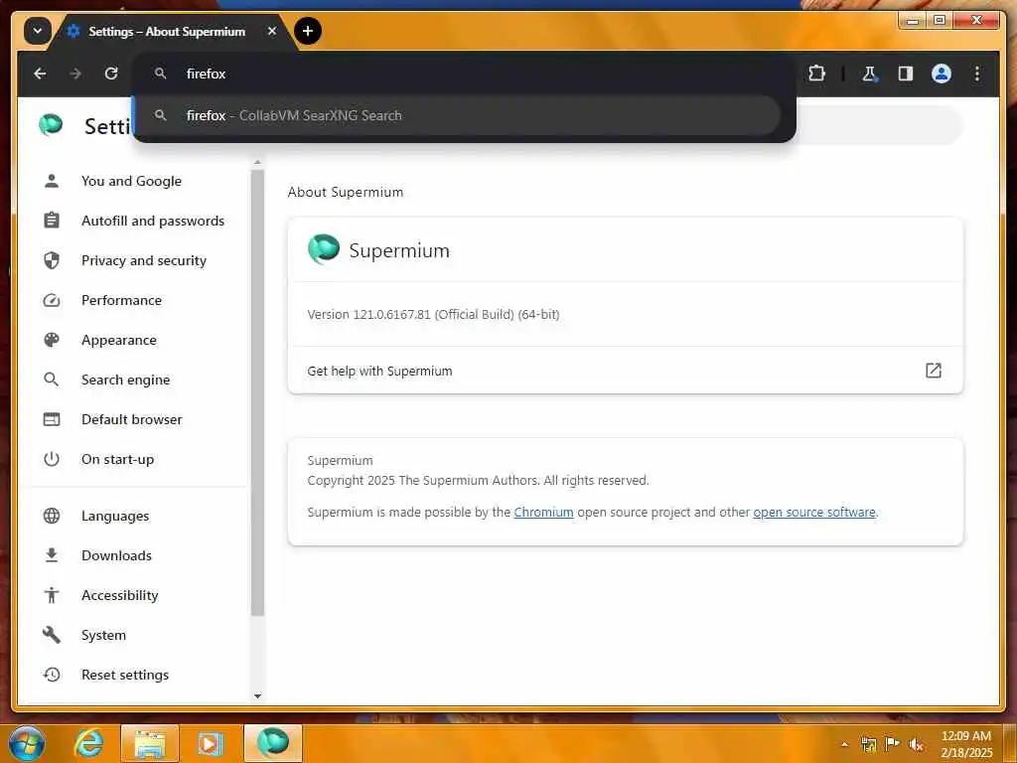
Task: Click the globe icon beside Languages
Action: click(52, 516)
